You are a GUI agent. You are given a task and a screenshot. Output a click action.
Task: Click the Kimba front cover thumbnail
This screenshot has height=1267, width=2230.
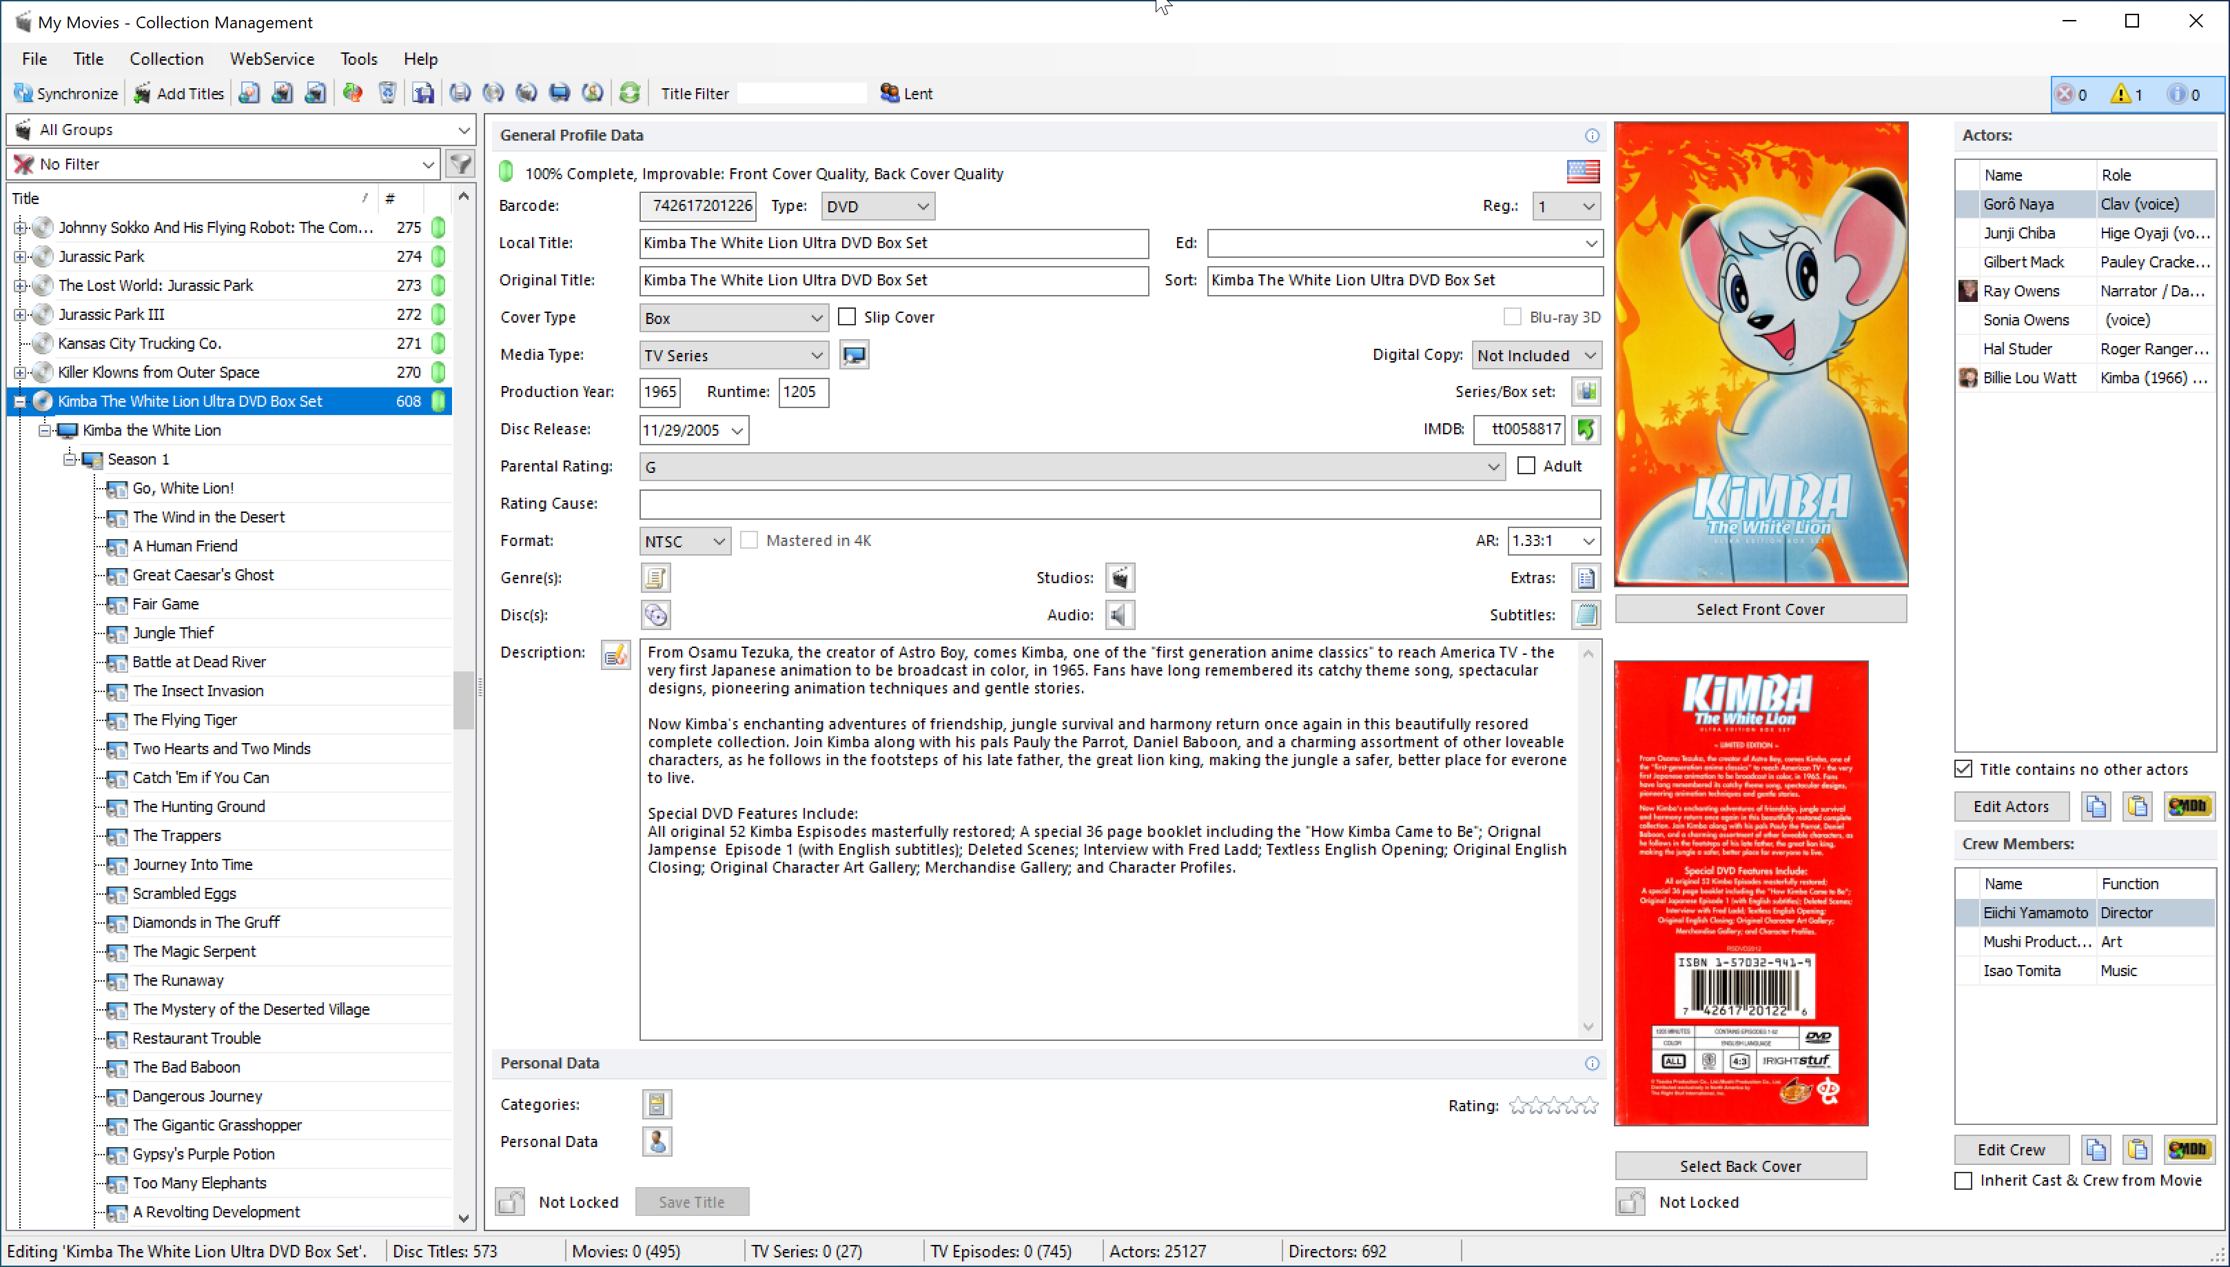pos(1761,354)
